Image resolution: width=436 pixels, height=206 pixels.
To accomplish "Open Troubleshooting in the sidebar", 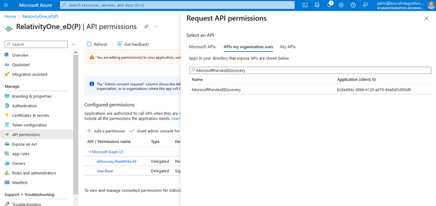I will [x=27, y=204].
